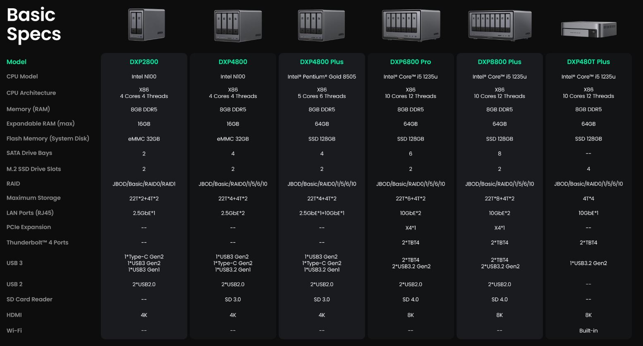Click the DXP4800 Plus NAS product image
This screenshot has width=643, height=346.
point(321,26)
